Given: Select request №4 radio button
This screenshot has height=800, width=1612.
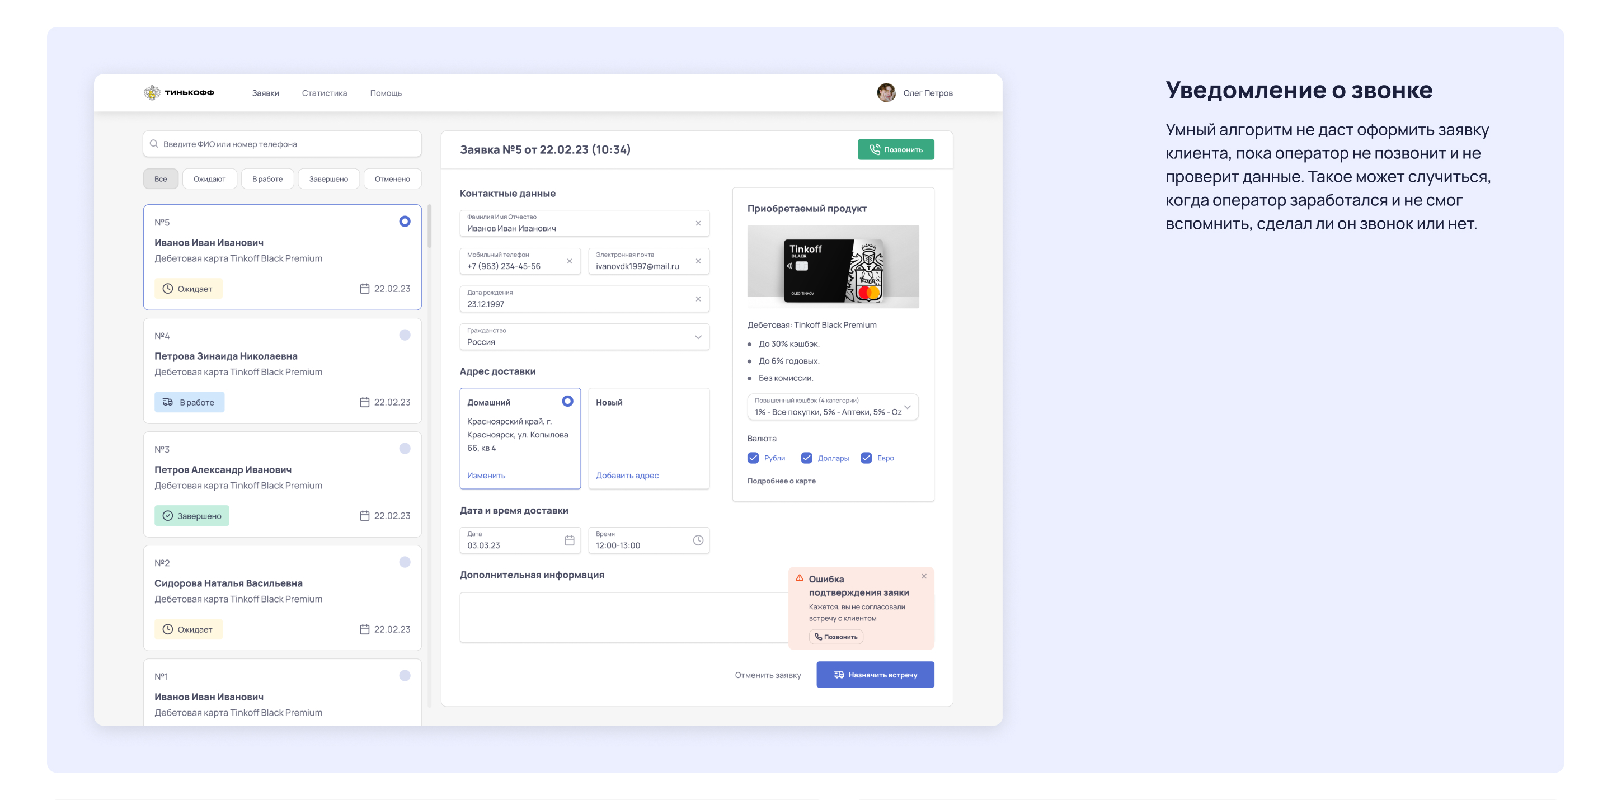Looking at the screenshot, I should (x=404, y=335).
